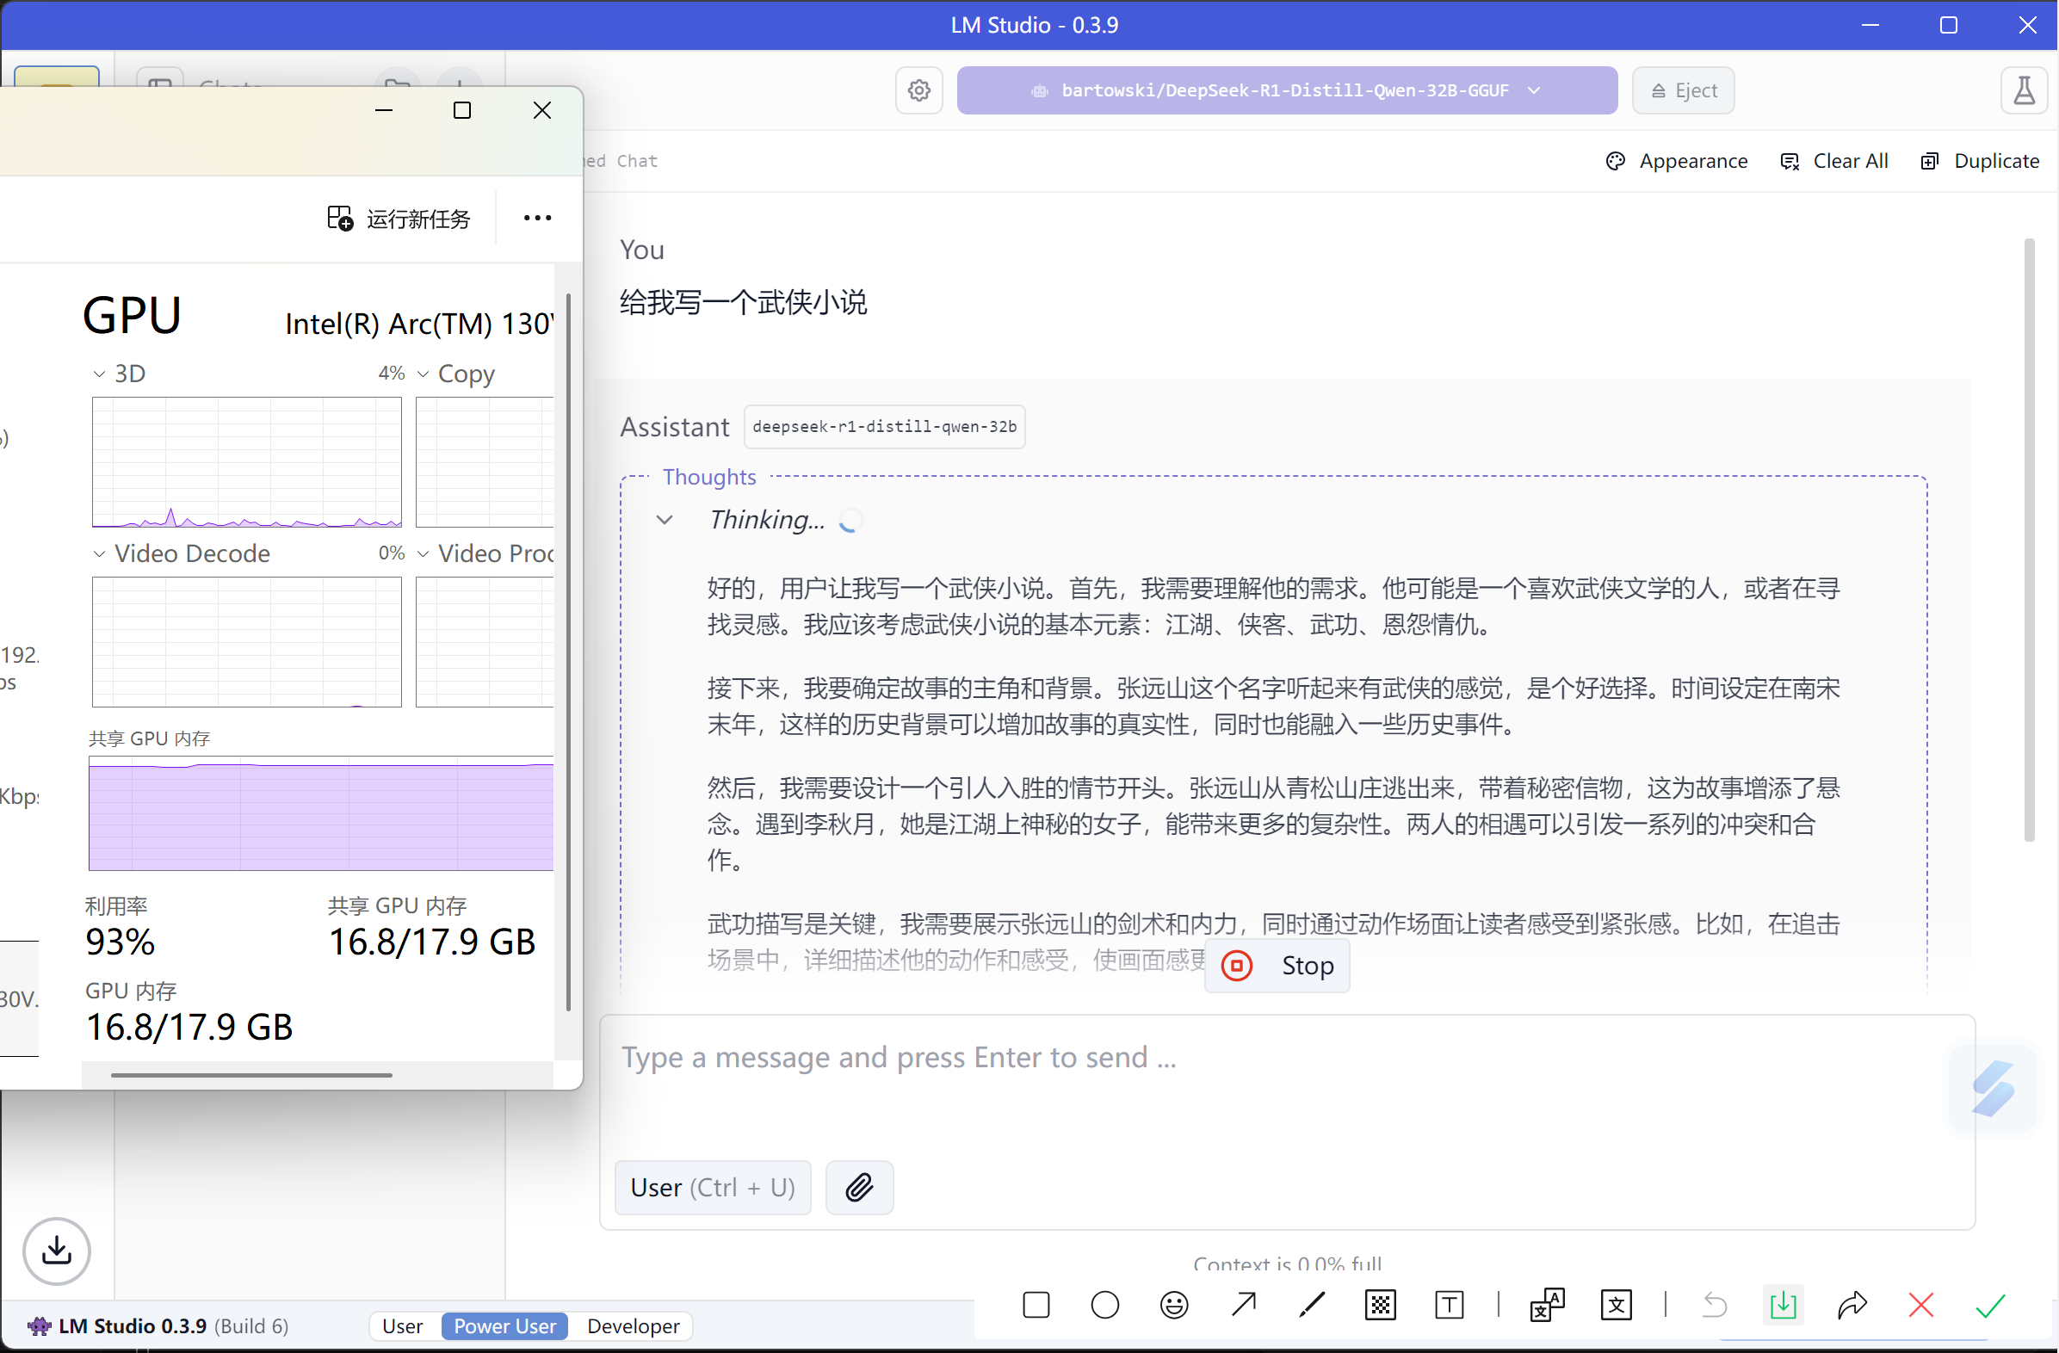Select the rectangle annotation tool
This screenshot has height=1353, width=2059.
point(1036,1305)
